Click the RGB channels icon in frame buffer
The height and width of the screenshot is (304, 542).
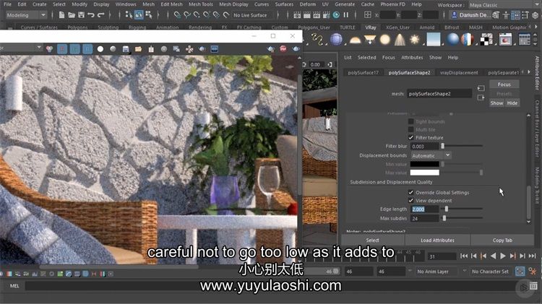[49, 49]
